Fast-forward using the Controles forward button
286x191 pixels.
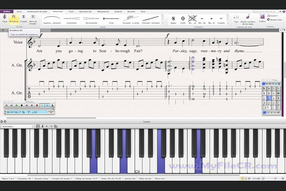tap(27, 105)
